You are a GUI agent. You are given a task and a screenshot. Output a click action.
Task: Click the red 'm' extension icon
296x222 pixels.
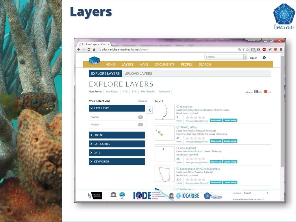(275, 49)
